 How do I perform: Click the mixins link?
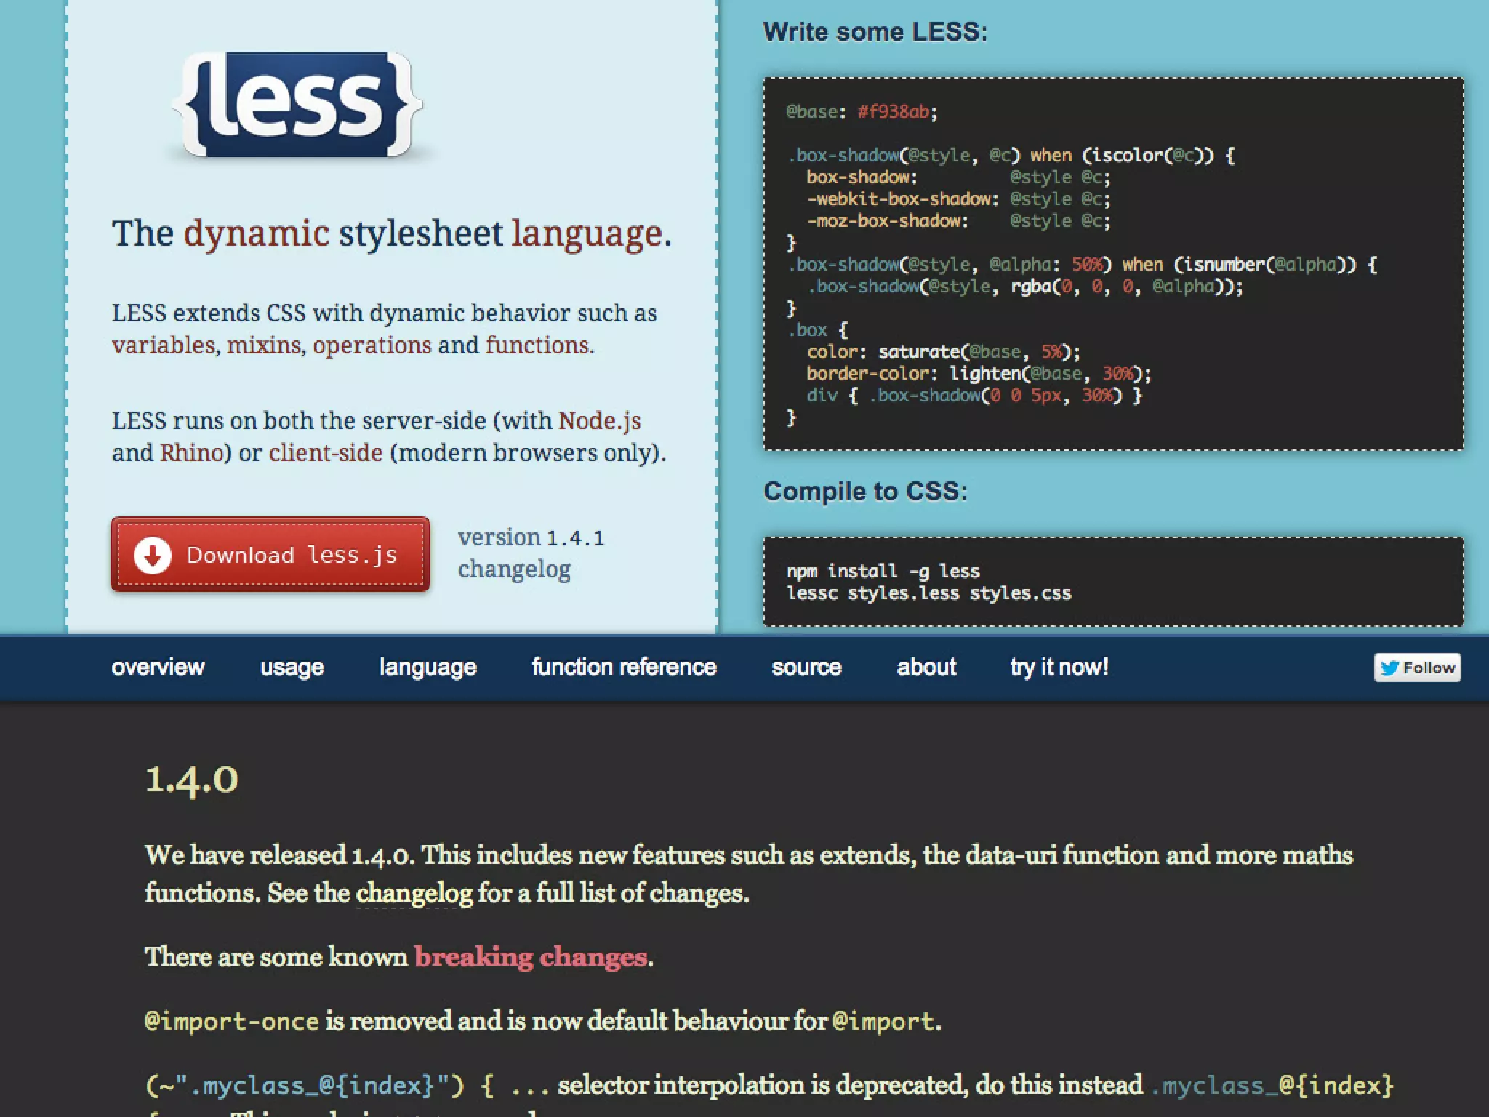pos(263,345)
